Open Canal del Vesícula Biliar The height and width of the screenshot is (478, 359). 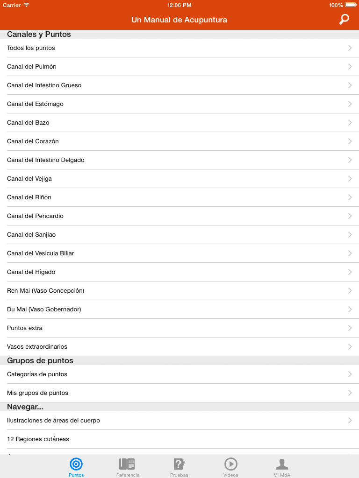coord(179,253)
